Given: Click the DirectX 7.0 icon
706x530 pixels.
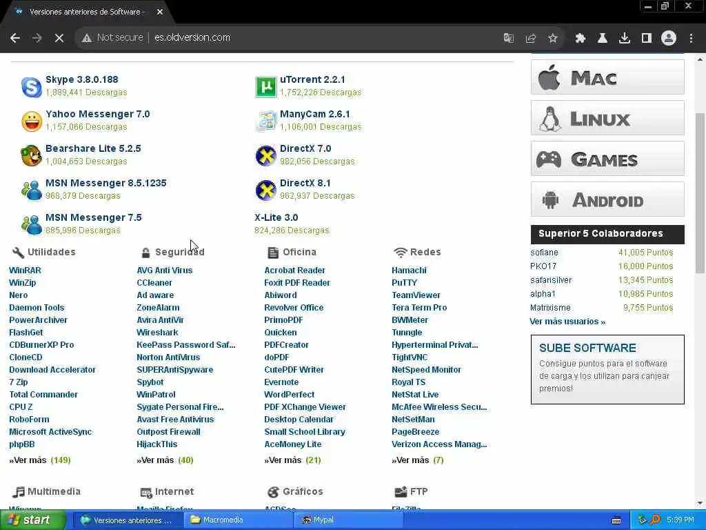Looking at the screenshot, I should pos(265,155).
